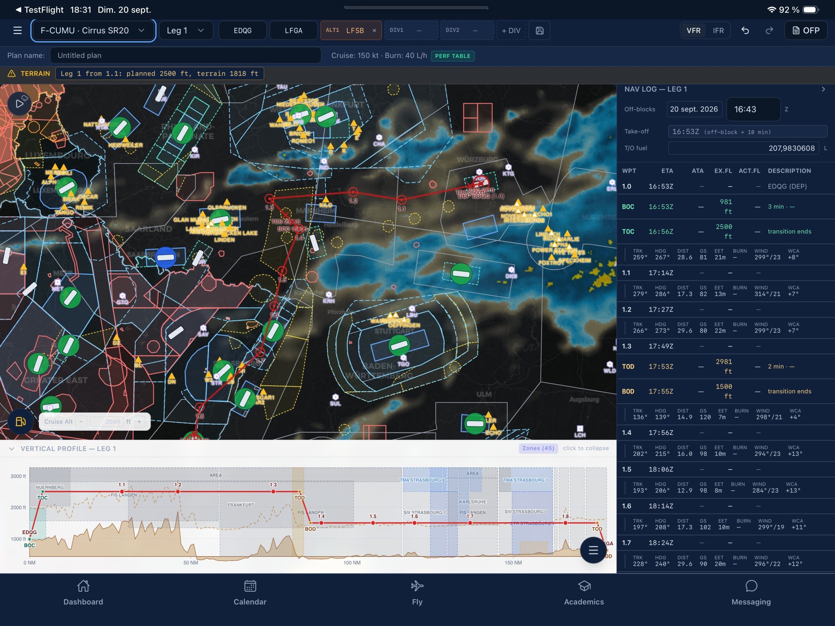The width and height of the screenshot is (835, 626).
Task: Go to the Dashboard tab
Action: [x=83, y=593]
